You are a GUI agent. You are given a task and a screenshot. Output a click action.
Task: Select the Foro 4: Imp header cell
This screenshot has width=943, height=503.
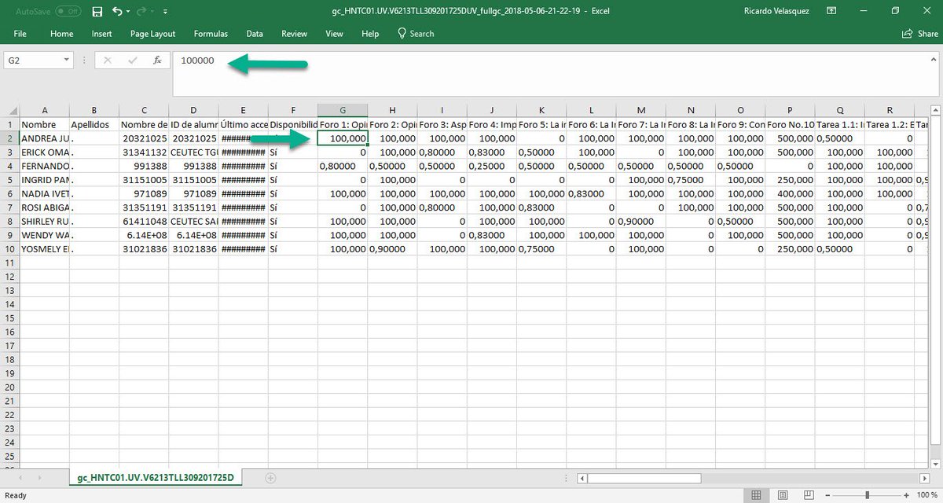coord(492,125)
